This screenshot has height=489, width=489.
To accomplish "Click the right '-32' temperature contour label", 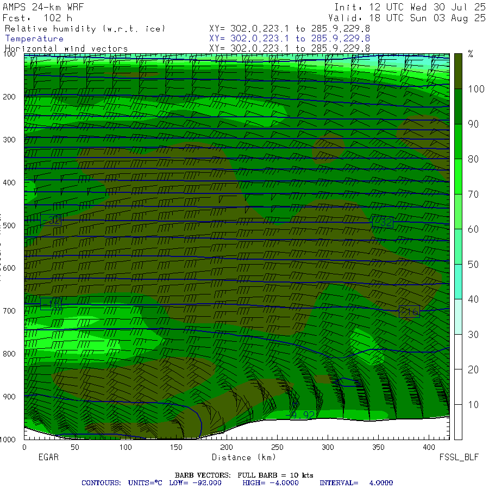I will (383, 222).
